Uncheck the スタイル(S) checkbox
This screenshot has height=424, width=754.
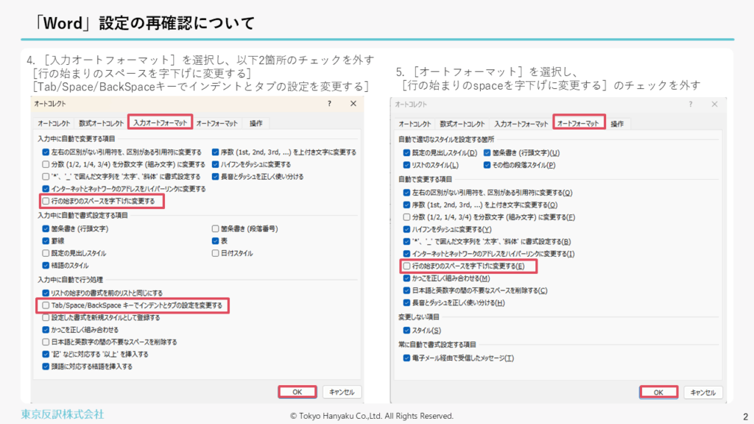click(x=406, y=330)
